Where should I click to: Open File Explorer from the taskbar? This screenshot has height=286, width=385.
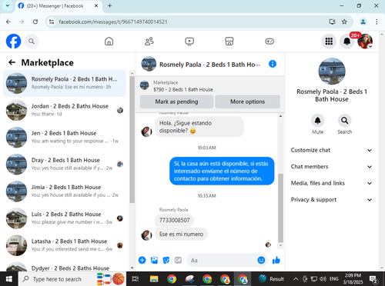click(154, 279)
